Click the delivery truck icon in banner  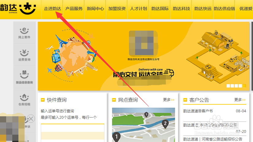coord(169,73)
